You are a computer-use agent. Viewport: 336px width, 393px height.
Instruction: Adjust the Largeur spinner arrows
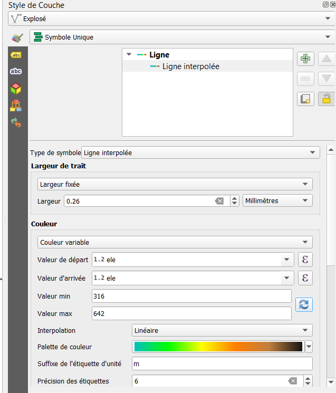[235, 201]
